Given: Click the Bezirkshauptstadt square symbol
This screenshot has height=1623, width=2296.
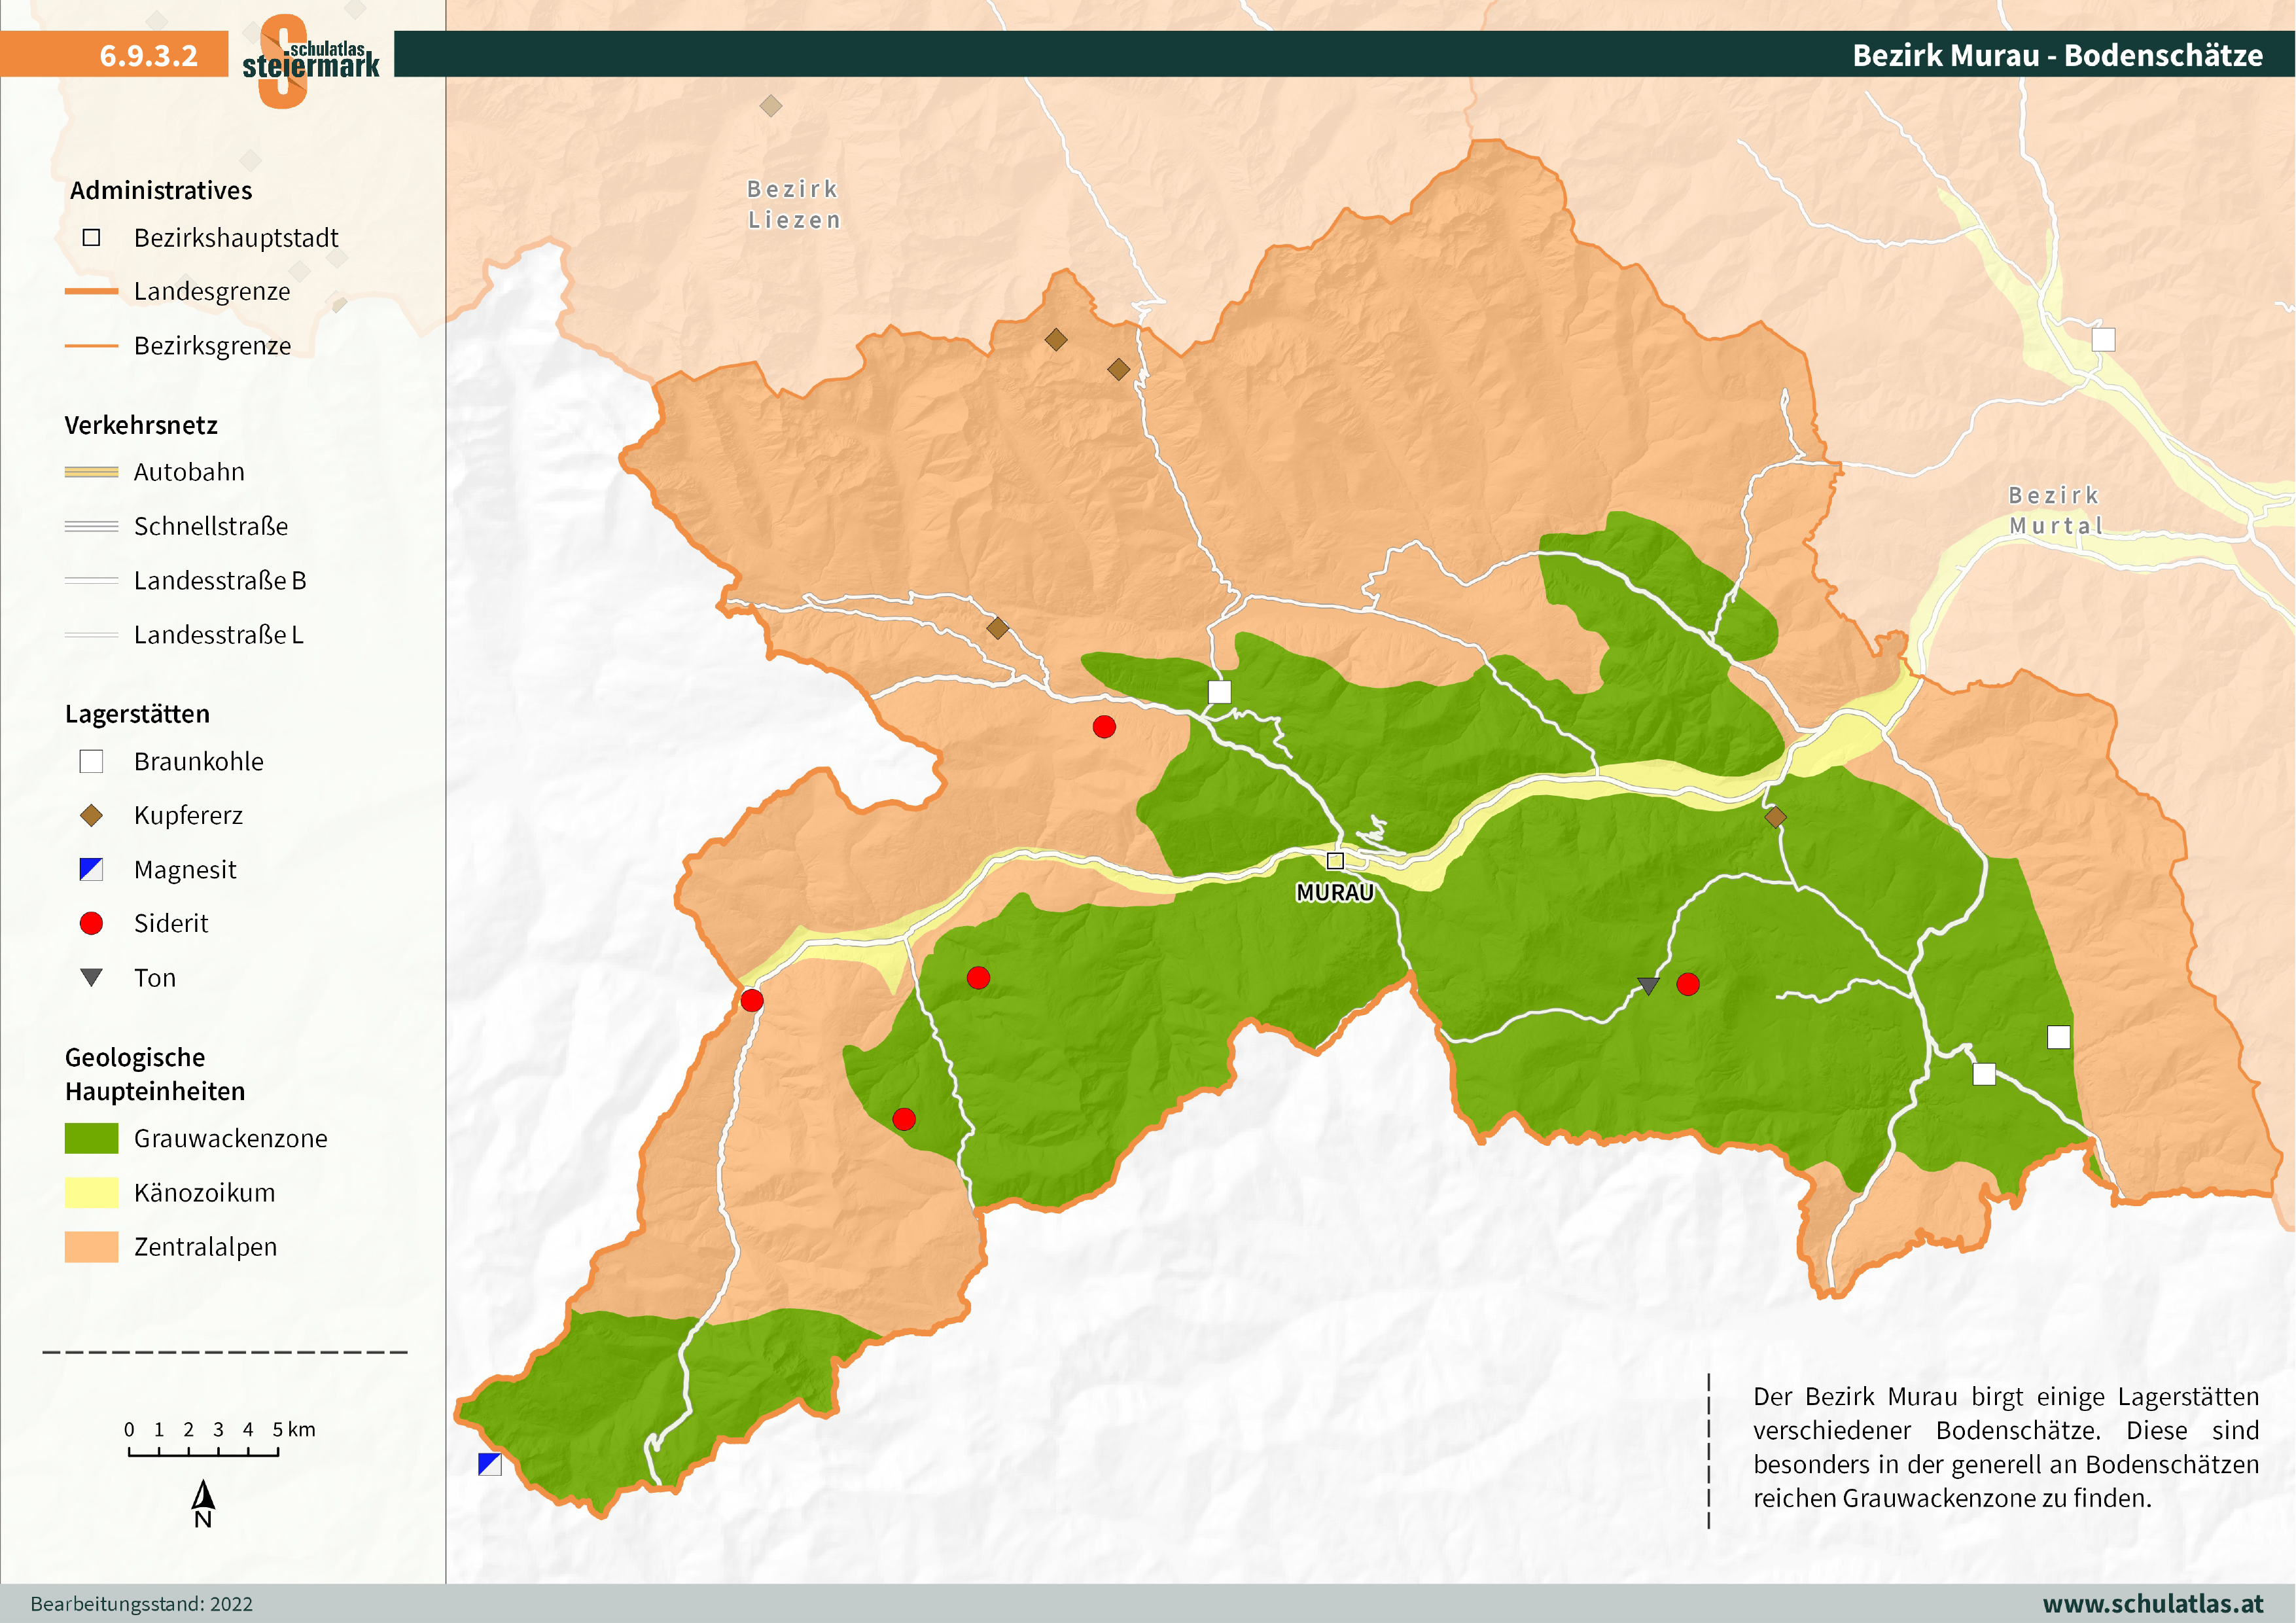Looking at the screenshot, I should pos(92,238).
